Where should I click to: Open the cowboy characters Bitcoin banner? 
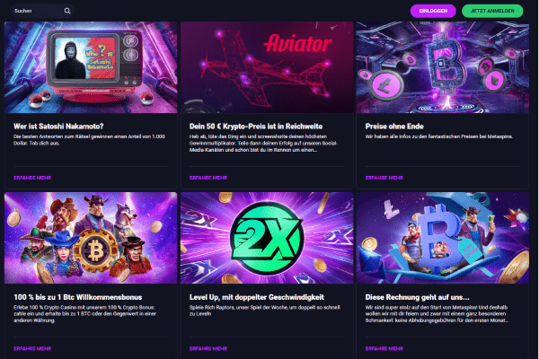pyautogui.click(x=91, y=238)
